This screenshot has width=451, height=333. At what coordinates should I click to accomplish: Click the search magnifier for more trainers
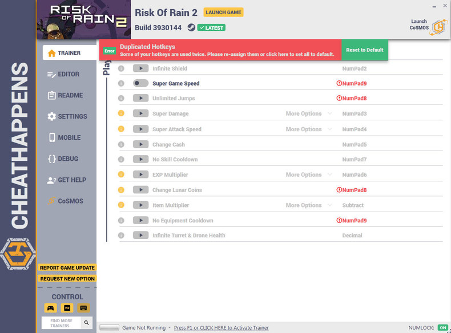86,323
